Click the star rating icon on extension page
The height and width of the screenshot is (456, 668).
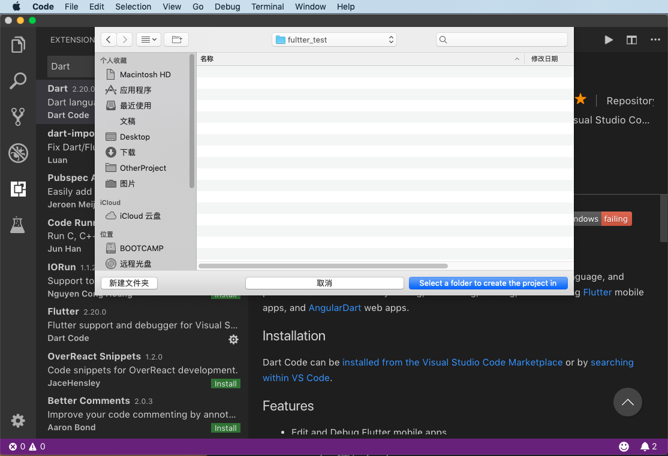pos(580,99)
